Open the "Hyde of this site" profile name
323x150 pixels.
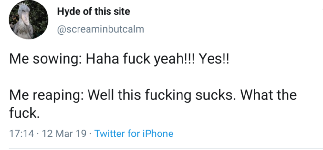click(93, 12)
